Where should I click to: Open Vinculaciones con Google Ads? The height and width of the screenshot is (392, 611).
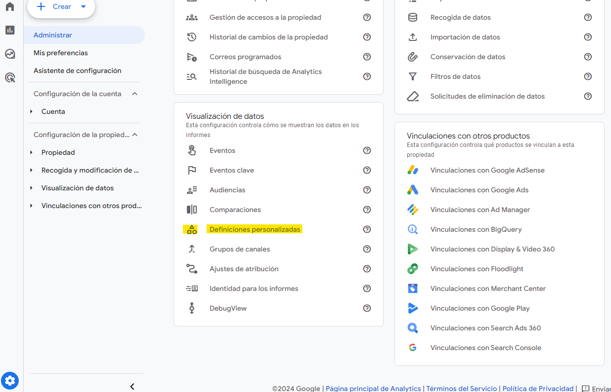click(x=479, y=190)
